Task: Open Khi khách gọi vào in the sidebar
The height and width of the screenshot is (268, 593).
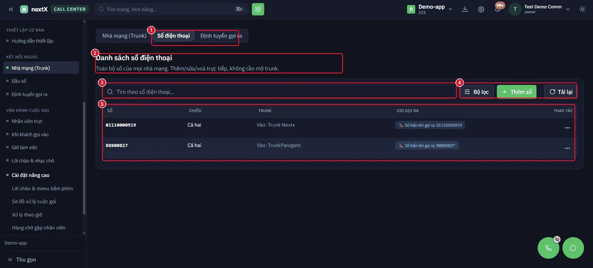Action: (x=30, y=134)
